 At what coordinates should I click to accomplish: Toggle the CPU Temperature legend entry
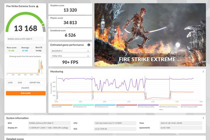[x=84, y=106]
